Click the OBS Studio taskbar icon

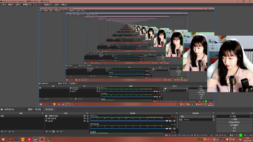coord(42,139)
